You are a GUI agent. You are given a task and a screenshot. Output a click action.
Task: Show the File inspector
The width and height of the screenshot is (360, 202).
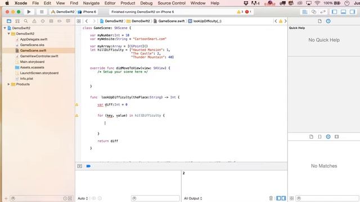(319, 21)
